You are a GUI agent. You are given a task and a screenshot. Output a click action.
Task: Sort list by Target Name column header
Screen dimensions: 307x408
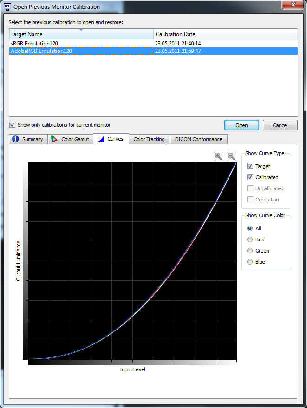point(81,34)
